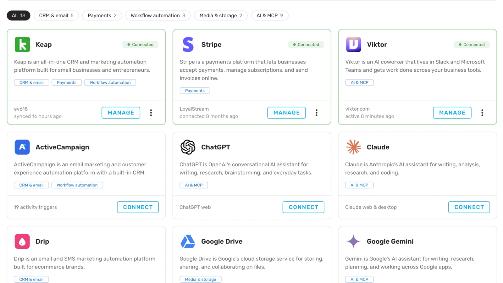Click AI & MCP tag on Google Gemini

coord(359,279)
